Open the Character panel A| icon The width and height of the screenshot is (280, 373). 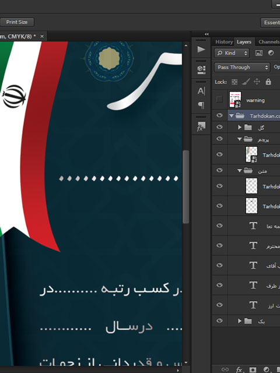click(201, 91)
